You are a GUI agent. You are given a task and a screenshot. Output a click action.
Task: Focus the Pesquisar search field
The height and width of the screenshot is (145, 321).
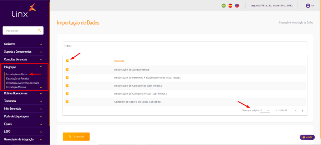click(23, 31)
